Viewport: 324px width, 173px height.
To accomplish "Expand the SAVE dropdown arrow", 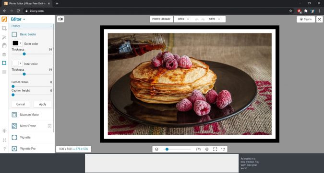I will tap(219, 19).
